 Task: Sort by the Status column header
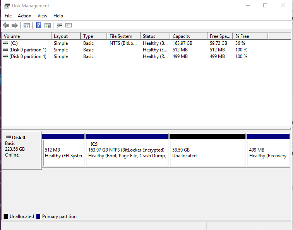click(155, 36)
